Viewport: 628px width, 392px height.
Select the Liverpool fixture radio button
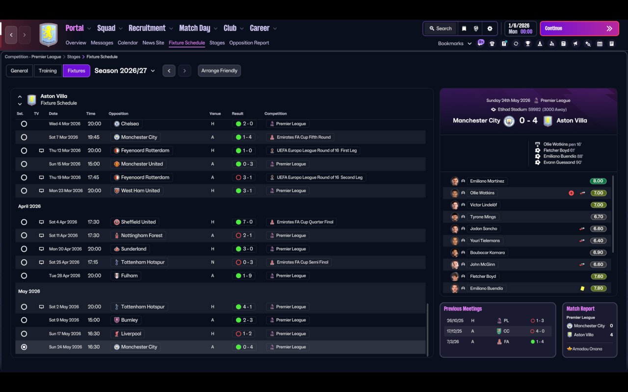click(24, 334)
